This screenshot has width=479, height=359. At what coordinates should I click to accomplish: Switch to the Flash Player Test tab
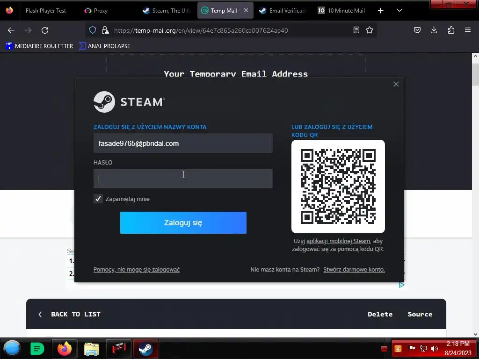point(46,11)
